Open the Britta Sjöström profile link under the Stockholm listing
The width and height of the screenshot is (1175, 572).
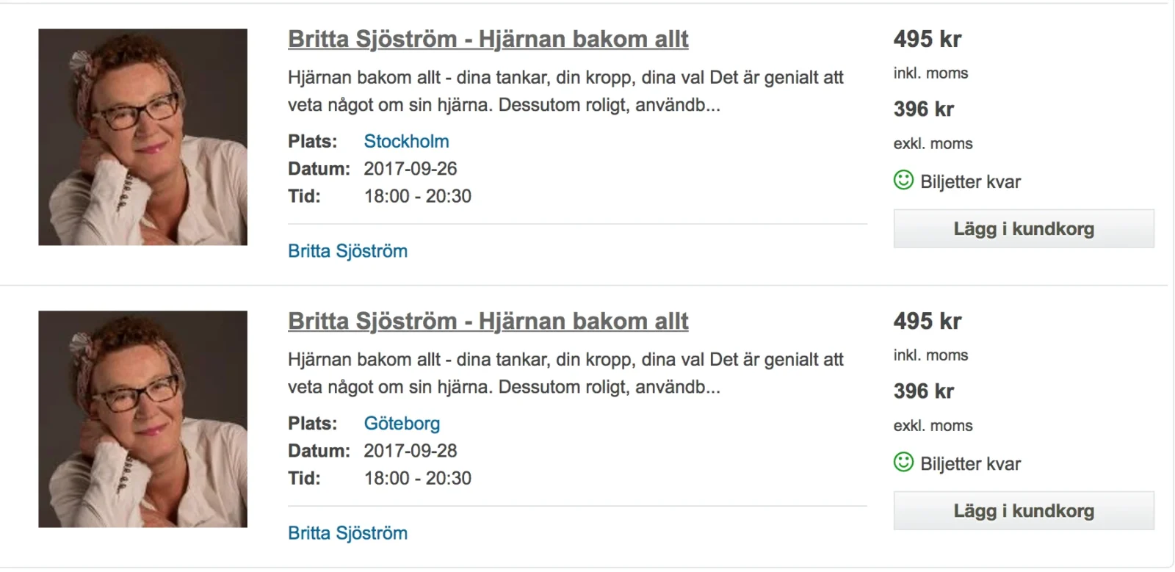(x=347, y=250)
